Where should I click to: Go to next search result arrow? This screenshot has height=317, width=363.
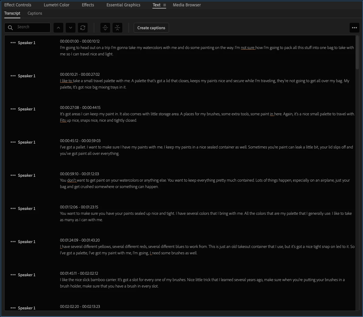coord(70,28)
